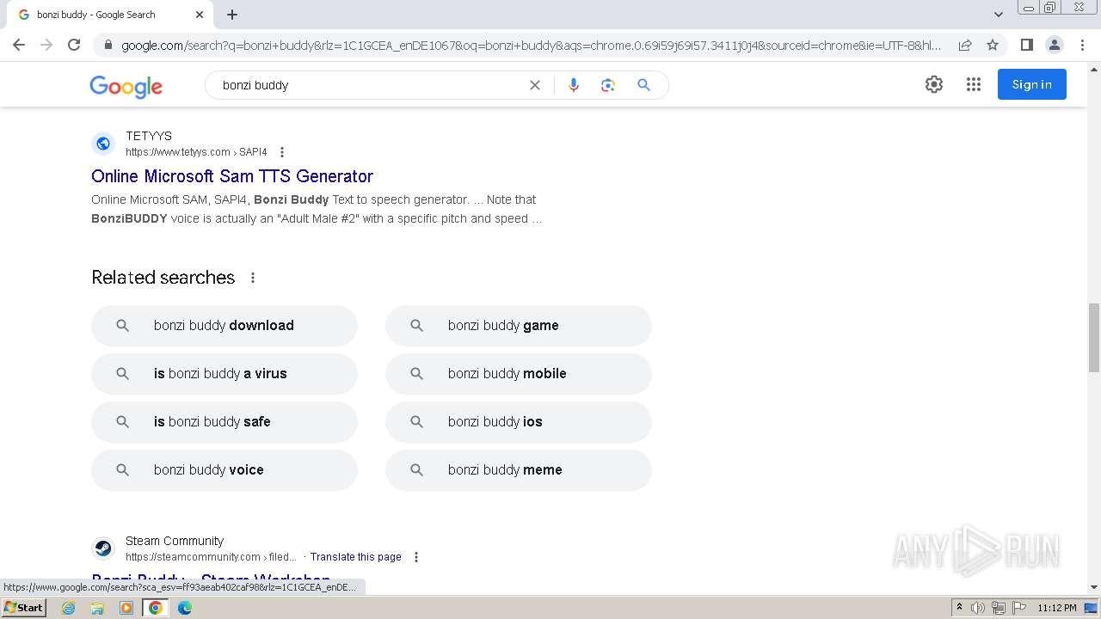This screenshot has width=1101, height=619.
Task: View site information lock icon
Action: click(108, 45)
